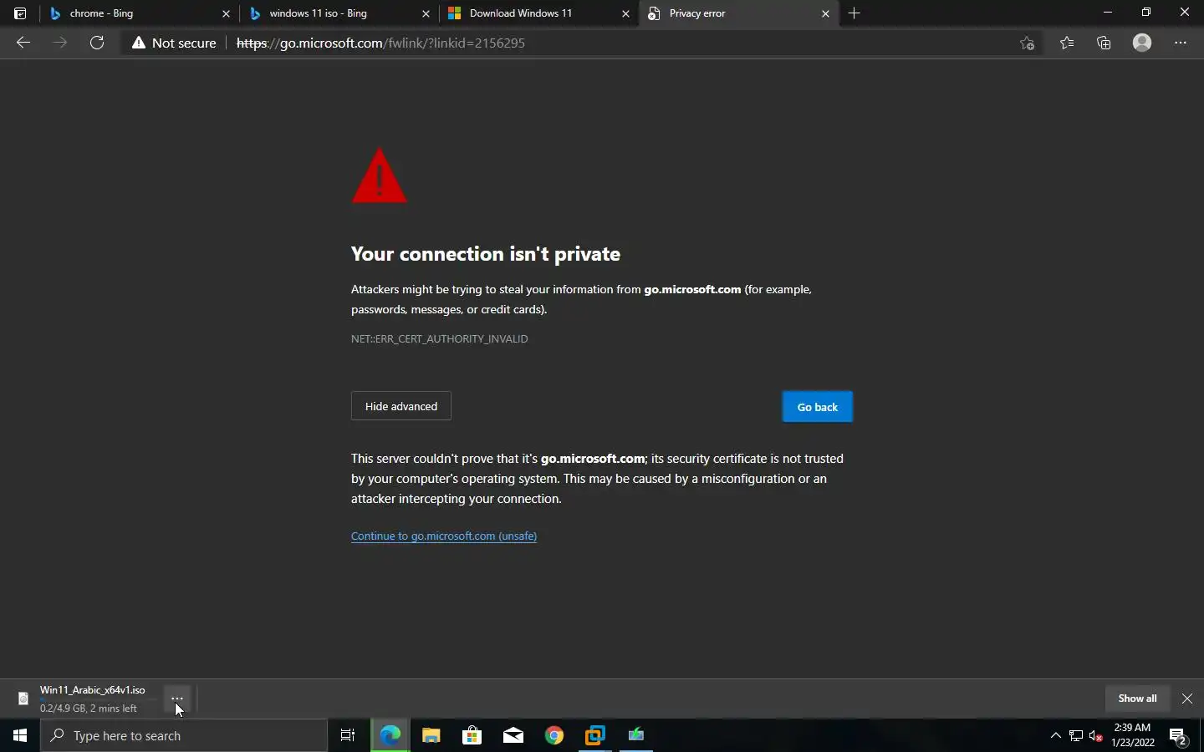Screen dimensions: 1204x752
Task: Show hidden system tray icons
Action: click(1055, 736)
